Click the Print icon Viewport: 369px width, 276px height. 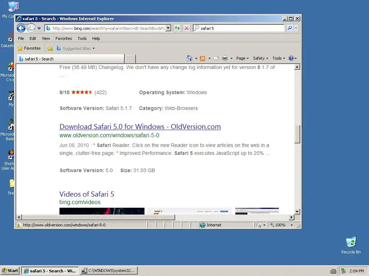(225, 58)
